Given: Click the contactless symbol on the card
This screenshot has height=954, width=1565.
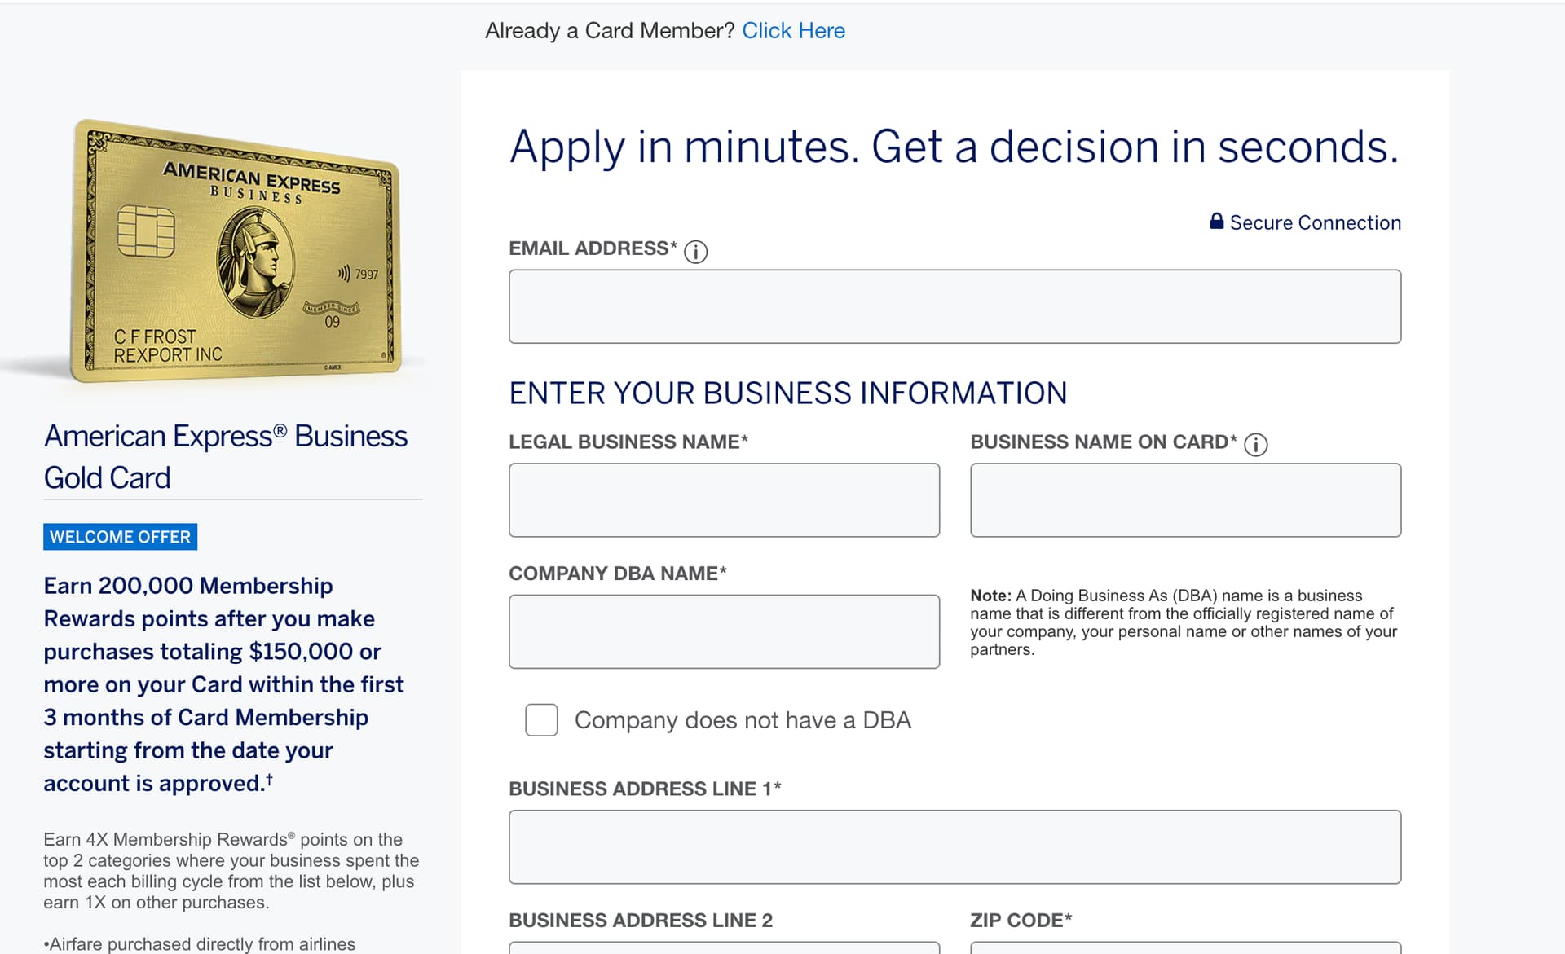Looking at the screenshot, I should [344, 274].
